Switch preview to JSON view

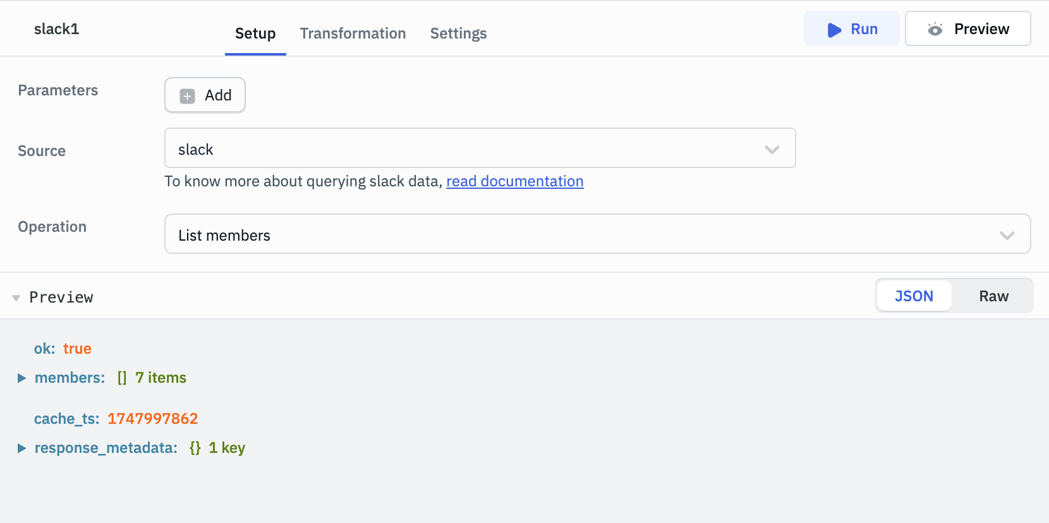pos(913,296)
